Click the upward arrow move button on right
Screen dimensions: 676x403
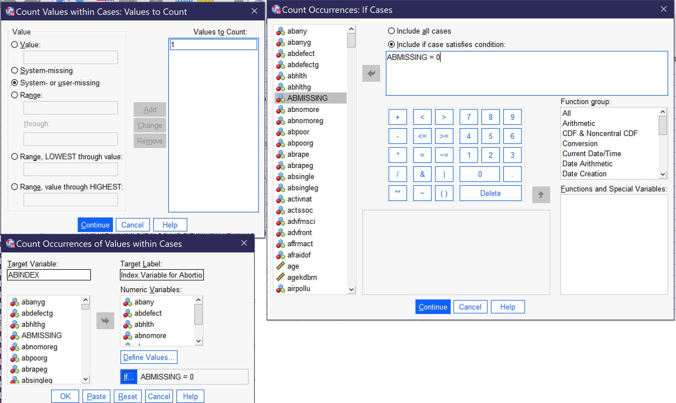[541, 194]
